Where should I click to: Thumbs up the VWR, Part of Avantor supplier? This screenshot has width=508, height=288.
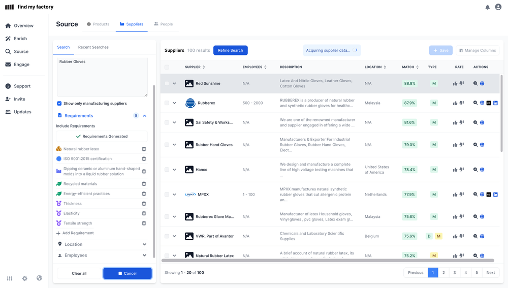click(455, 236)
